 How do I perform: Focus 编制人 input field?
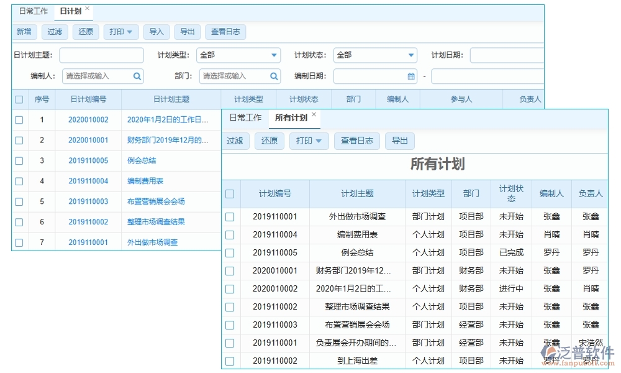click(x=102, y=76)
